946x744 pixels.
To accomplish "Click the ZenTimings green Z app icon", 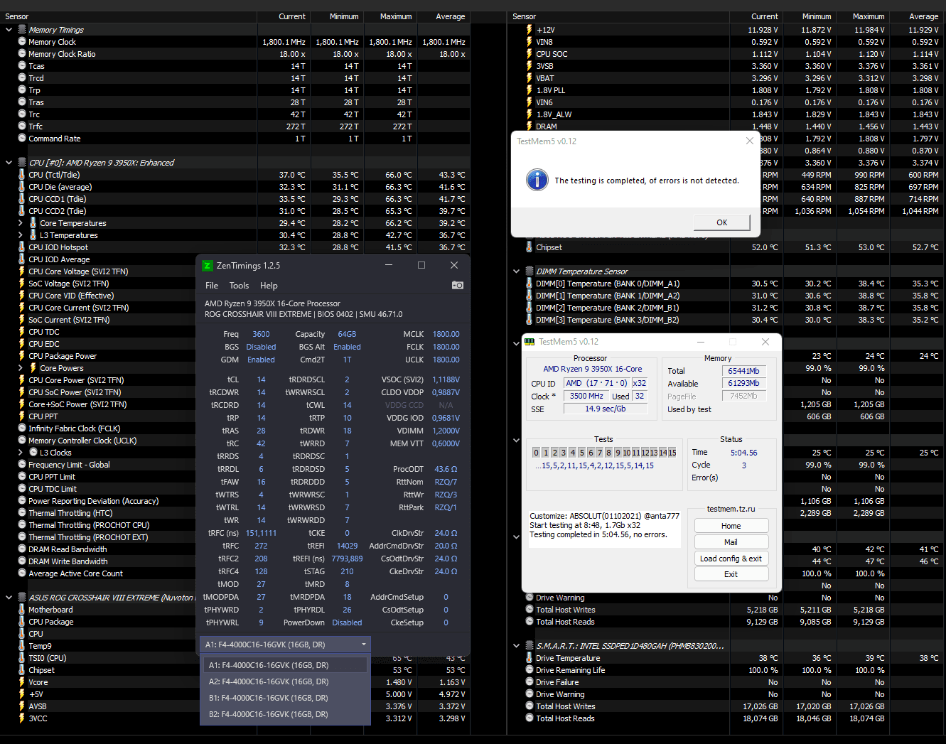I will click(x=208, y=265).
